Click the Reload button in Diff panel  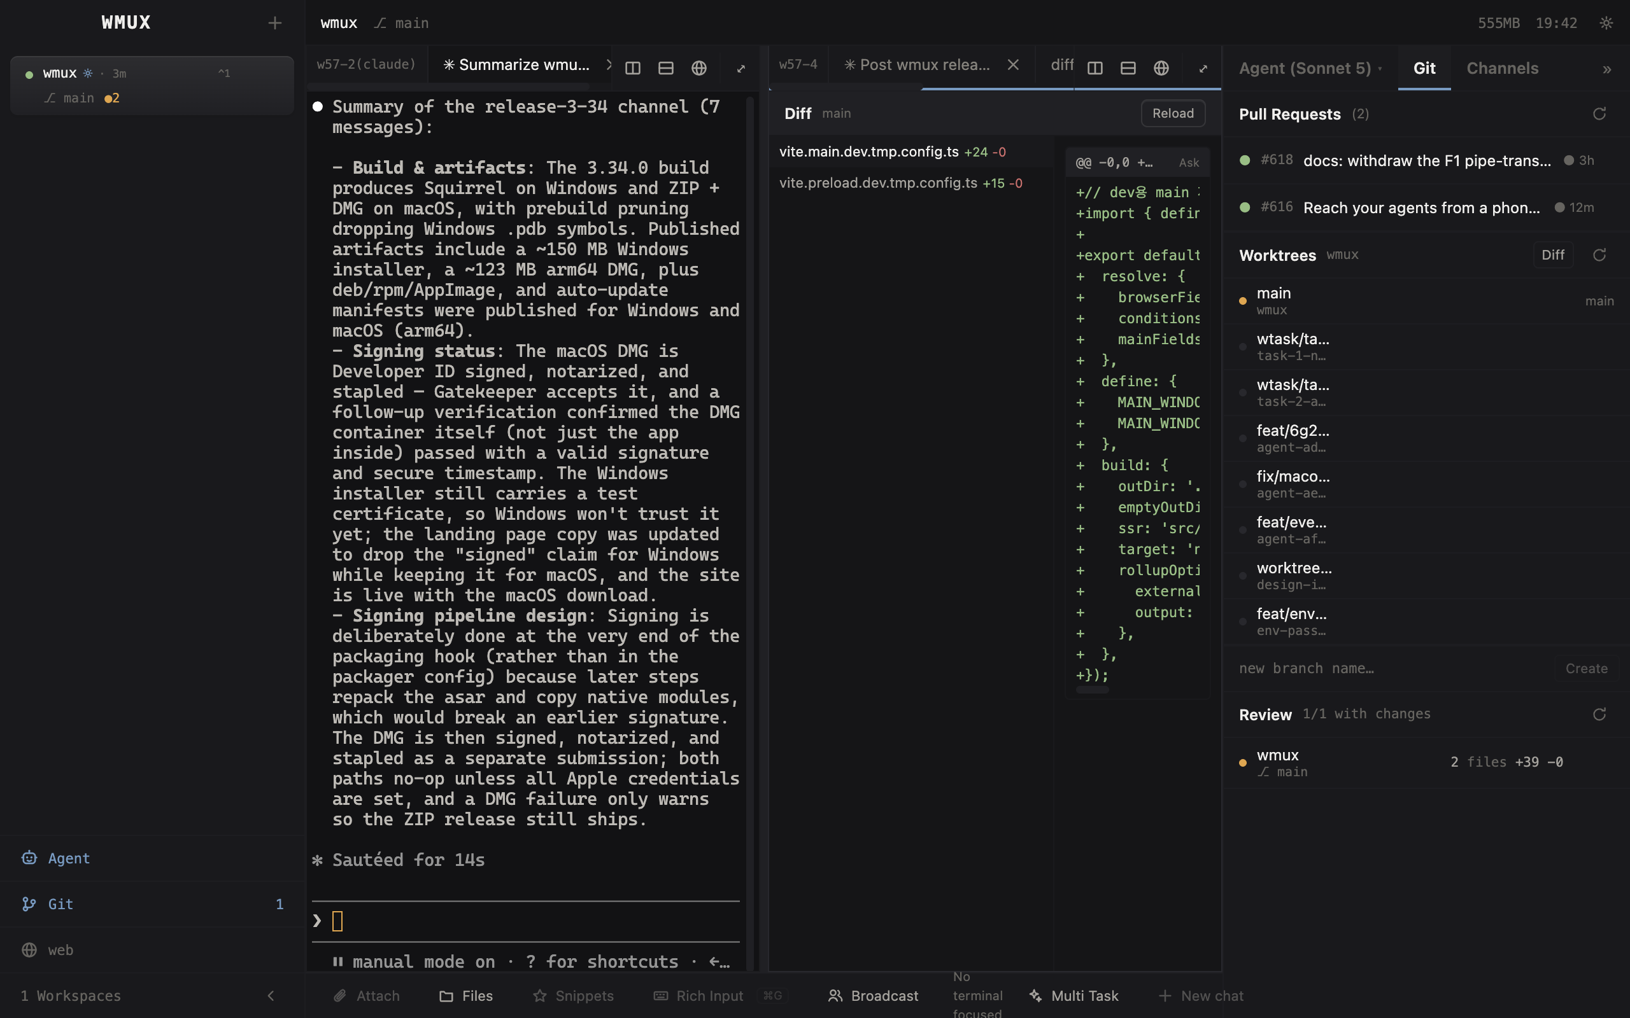coord(1173,113)
